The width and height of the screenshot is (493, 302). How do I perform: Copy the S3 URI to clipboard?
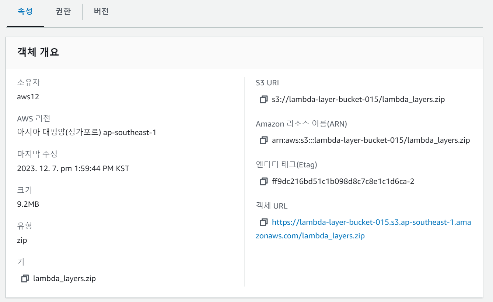point(263,99)
